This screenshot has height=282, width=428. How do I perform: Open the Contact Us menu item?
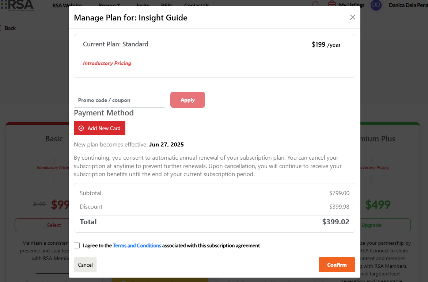[x=197, y=5]
